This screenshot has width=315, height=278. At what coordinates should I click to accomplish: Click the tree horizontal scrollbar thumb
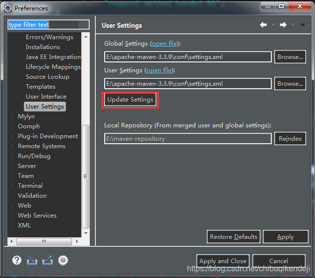coord(44,241)
